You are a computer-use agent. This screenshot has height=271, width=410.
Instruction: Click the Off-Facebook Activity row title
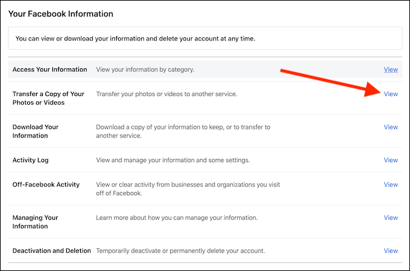46,184
